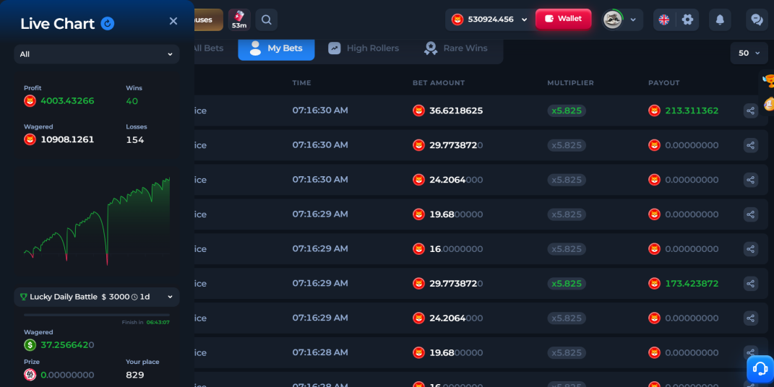Switch to the High Rollers tab

click(x=364, y=48)
